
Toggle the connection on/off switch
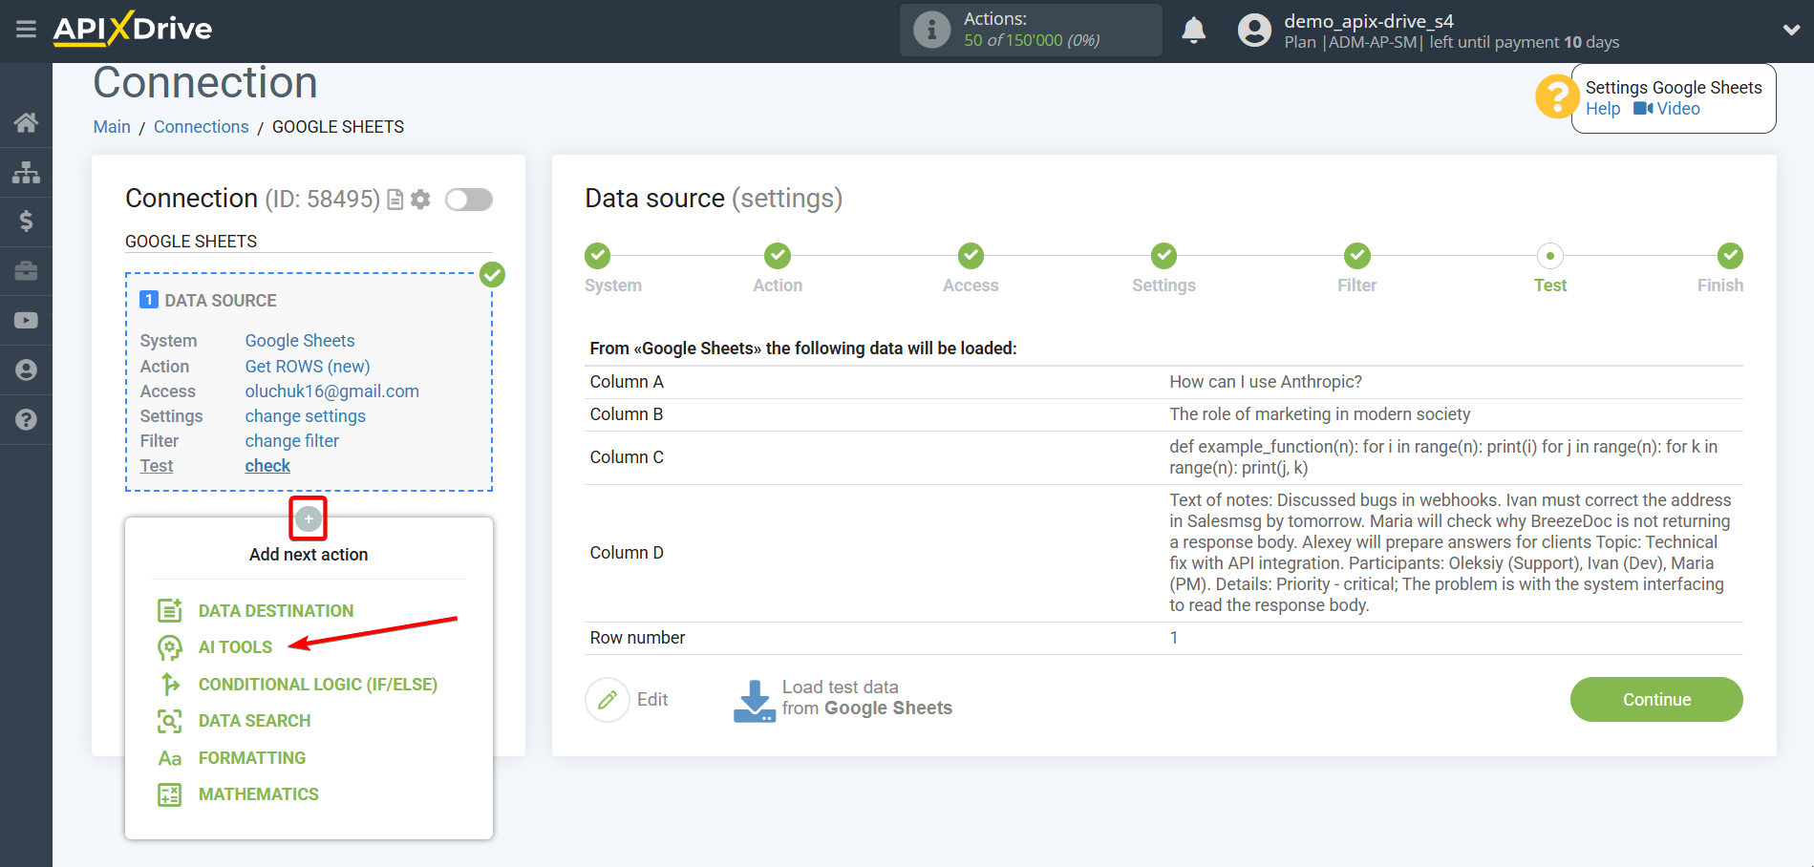(469, 200)
